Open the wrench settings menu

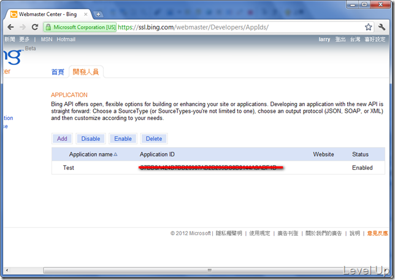382,27
